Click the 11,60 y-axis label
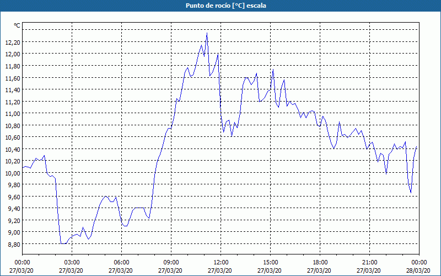Screen dimensions: 441x276 13,78
